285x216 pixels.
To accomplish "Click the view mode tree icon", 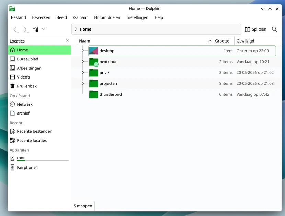I will click(x=35, y=29).
